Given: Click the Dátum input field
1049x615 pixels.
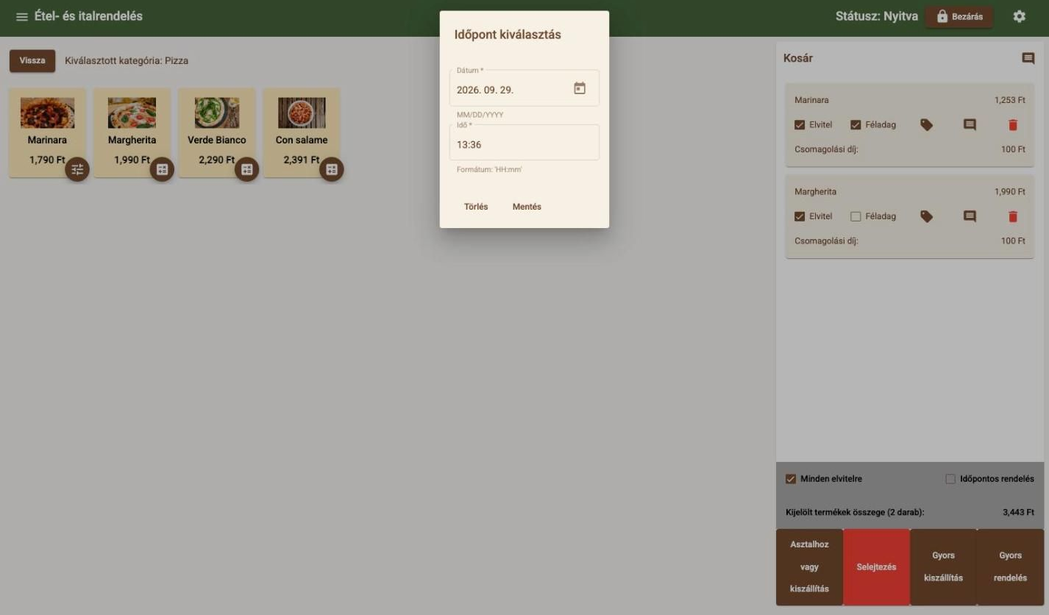Looking at the screenshot, I should coord(524,88).
